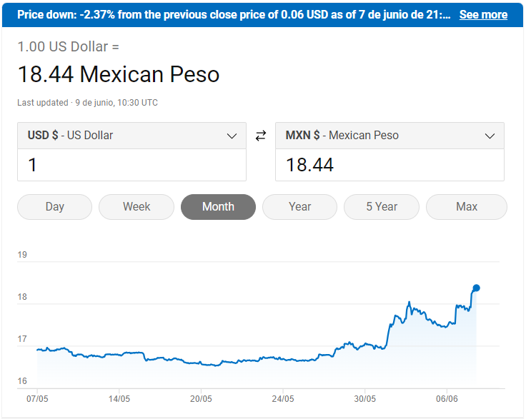This screenshot has width=526, height=419.
Task: Switch chart to Year range
Action: (x=299, y=207)
